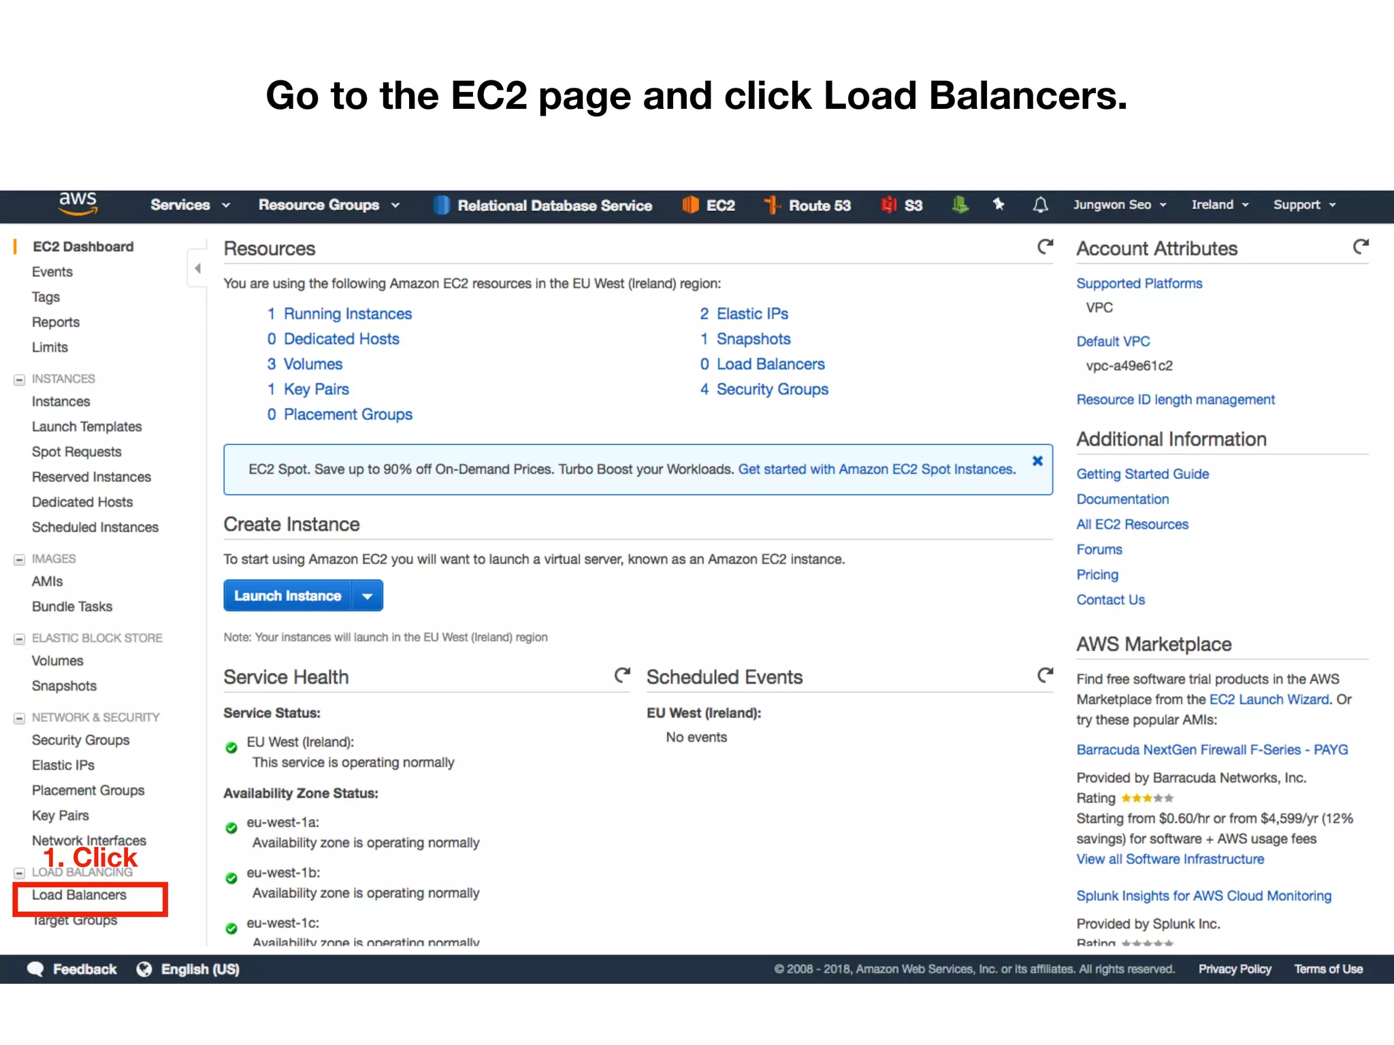The image size is (1394, 1045).
Task: Open Launch Templates in the sidebar
Action: tap(86, 427)
